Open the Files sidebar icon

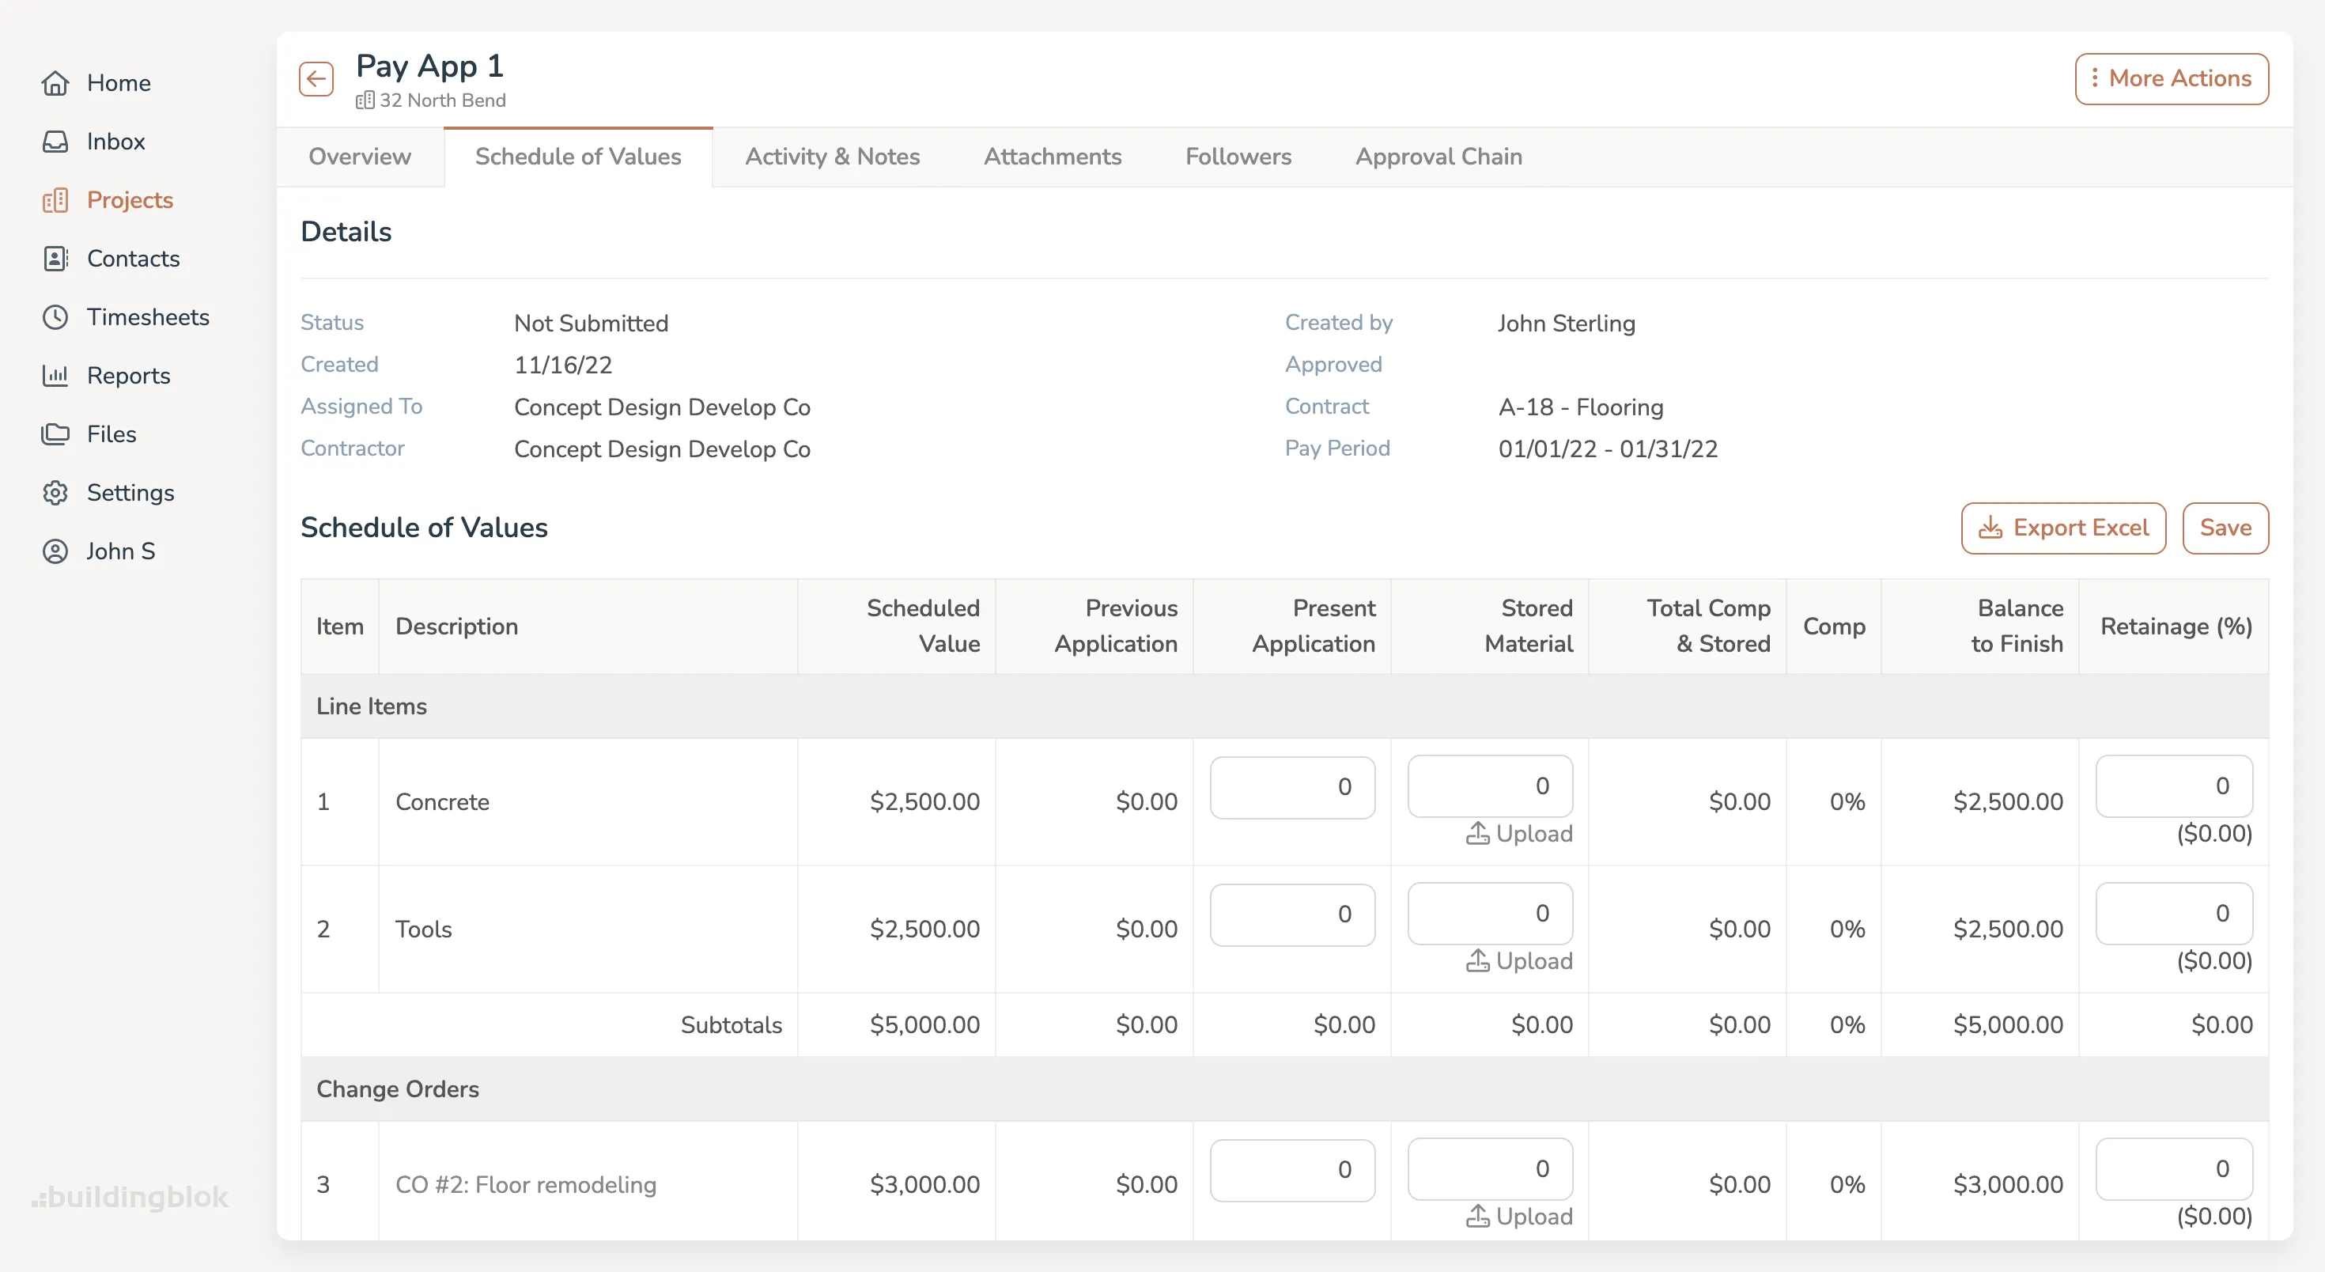(x=56, y=433)
